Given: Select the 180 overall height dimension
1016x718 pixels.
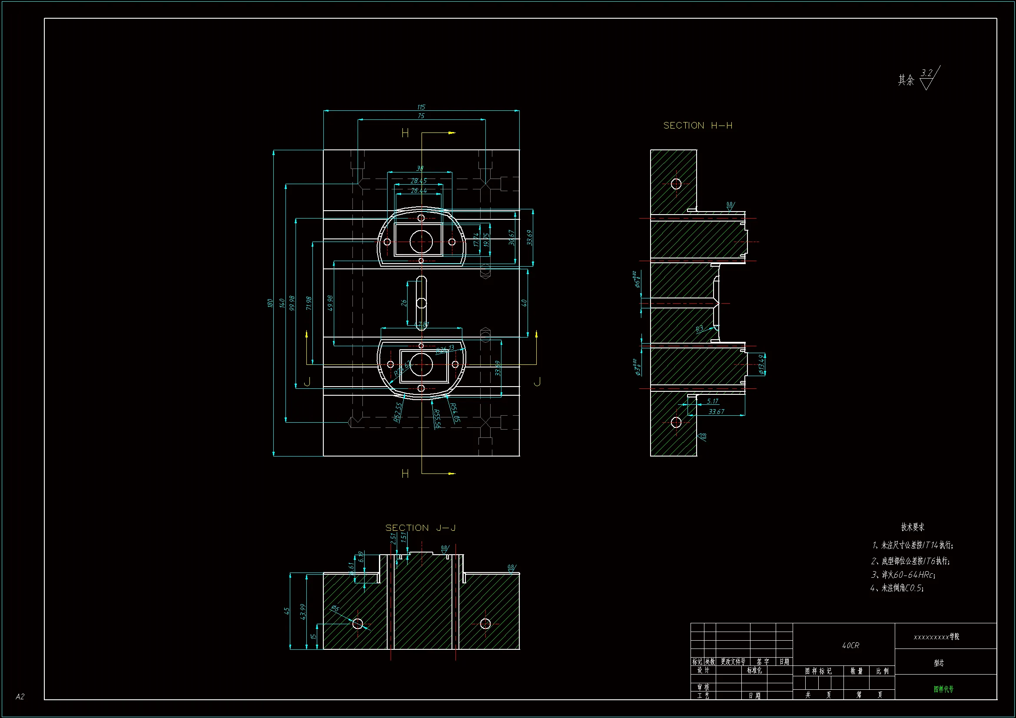Looking at the screenshot, I should (x=270, y=303).
